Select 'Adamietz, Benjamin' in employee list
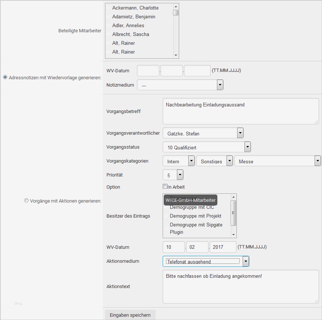The image size is (322, 320). [x=134, y=17]
